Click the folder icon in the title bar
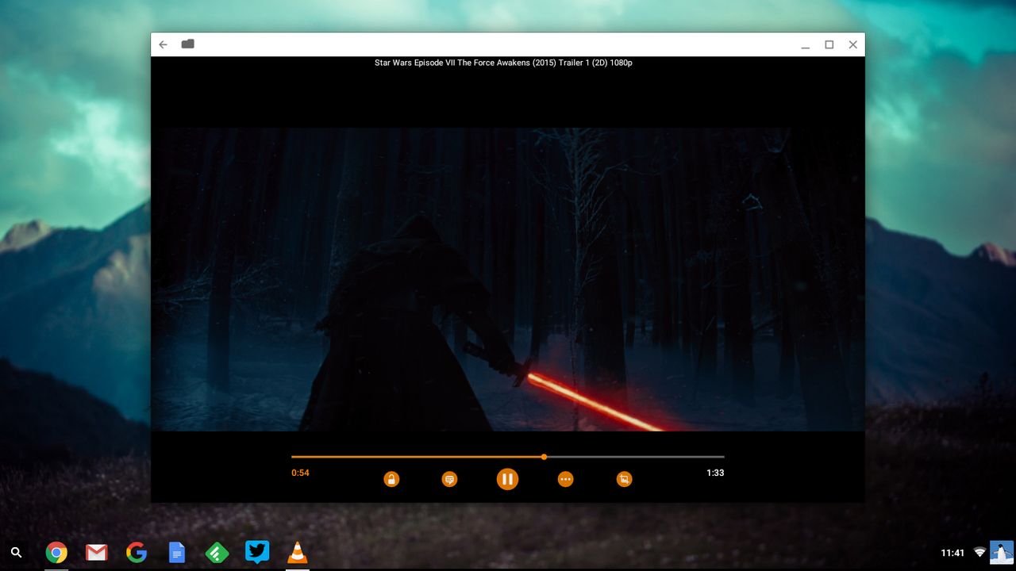1016x571 pixels. click(x=187, y=44)
